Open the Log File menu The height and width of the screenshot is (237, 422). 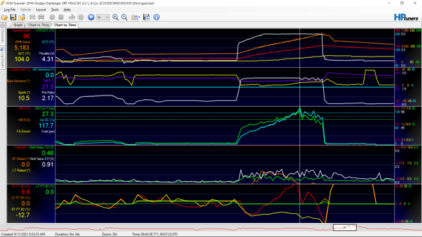[x=9, y=10]
